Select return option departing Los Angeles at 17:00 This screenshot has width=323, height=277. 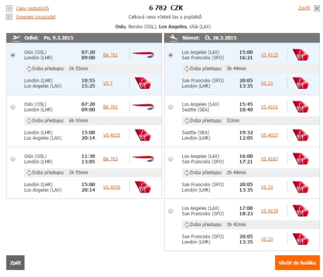tap(171, 211)
